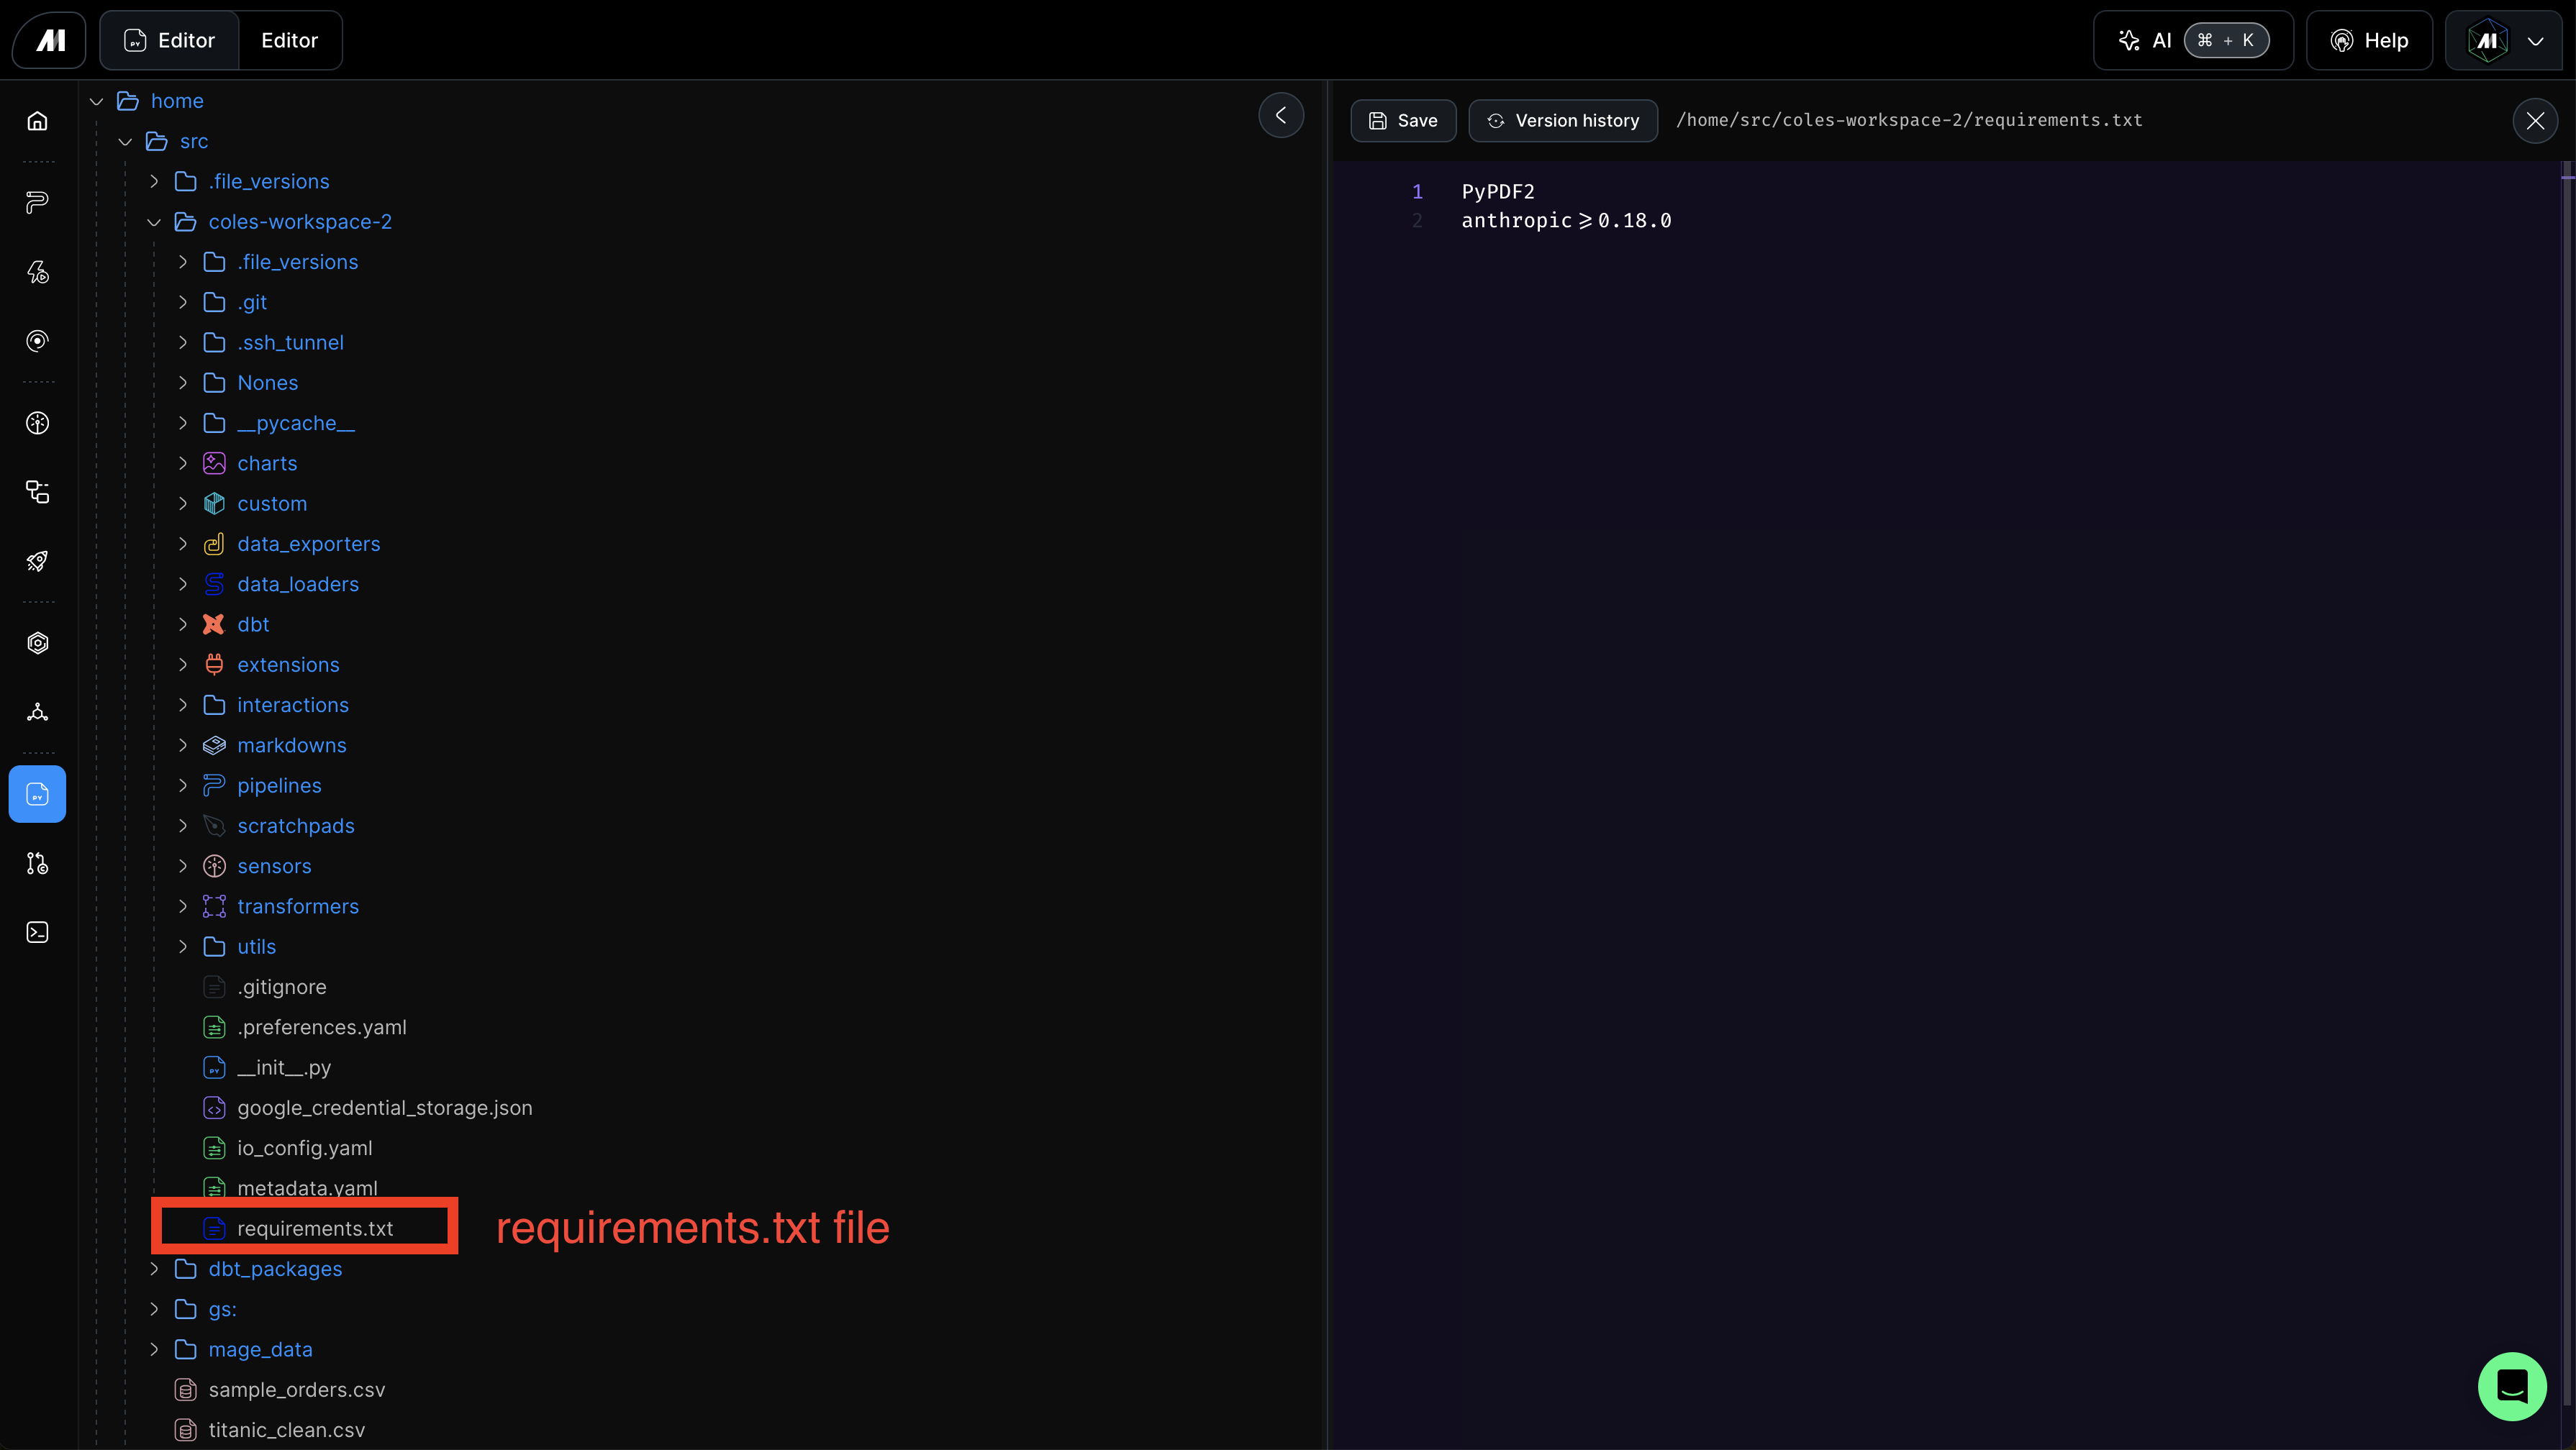Screen dimensions: 2576x1450
Task: Click the terminal icon in sidebar
Action: (37, 932)
